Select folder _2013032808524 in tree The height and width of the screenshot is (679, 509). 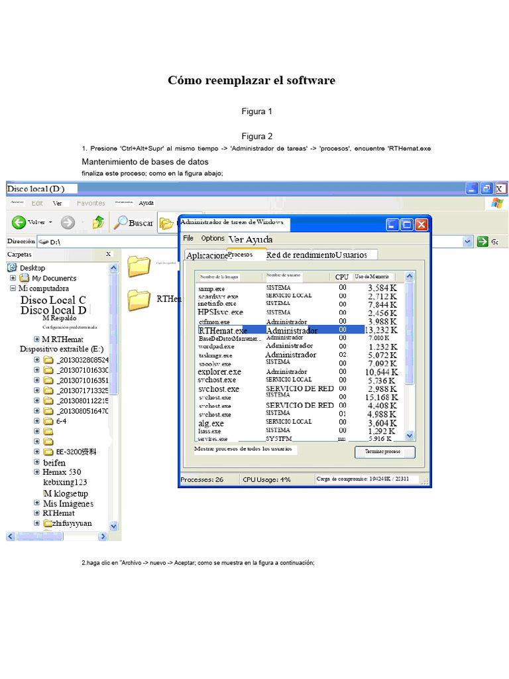pos(77,360)
